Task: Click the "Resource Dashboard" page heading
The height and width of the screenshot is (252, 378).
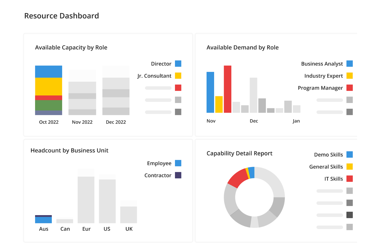Action: coord(62,16)
